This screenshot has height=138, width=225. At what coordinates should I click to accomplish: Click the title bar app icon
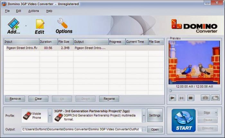(4, 4)
